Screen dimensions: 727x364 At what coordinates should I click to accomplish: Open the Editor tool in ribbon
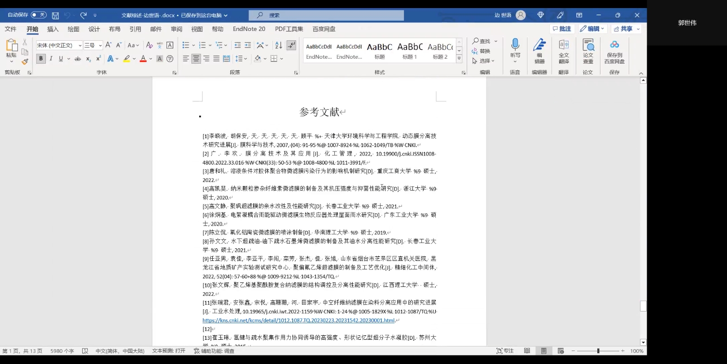(539, 51)
